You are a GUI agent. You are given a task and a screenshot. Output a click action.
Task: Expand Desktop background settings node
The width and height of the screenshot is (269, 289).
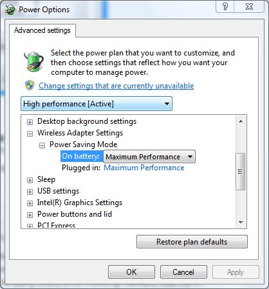pos(30,122)
